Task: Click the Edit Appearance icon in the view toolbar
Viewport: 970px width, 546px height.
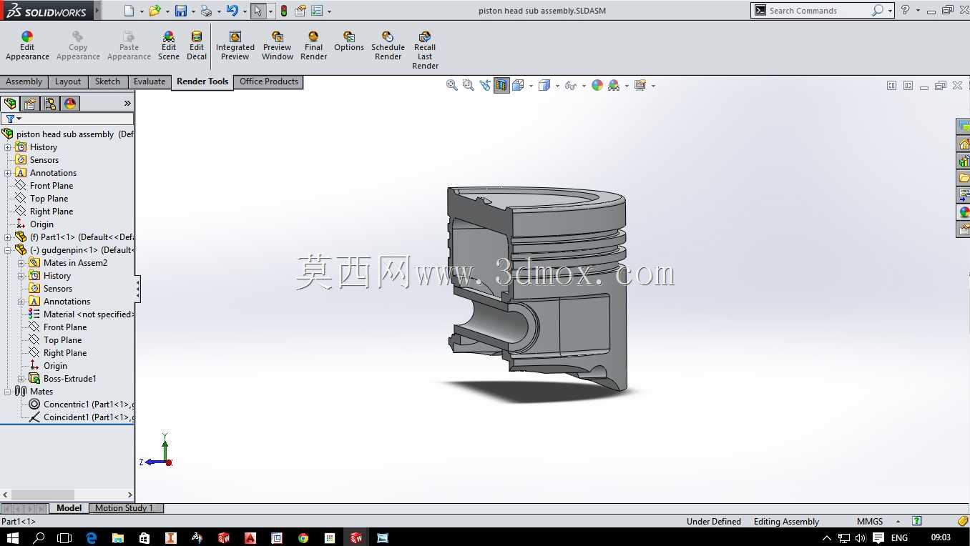Action: pos(597,85)
